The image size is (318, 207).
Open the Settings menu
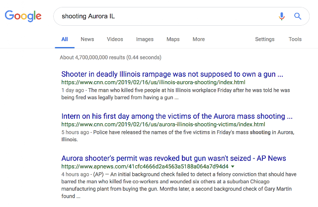pos(265,39)
